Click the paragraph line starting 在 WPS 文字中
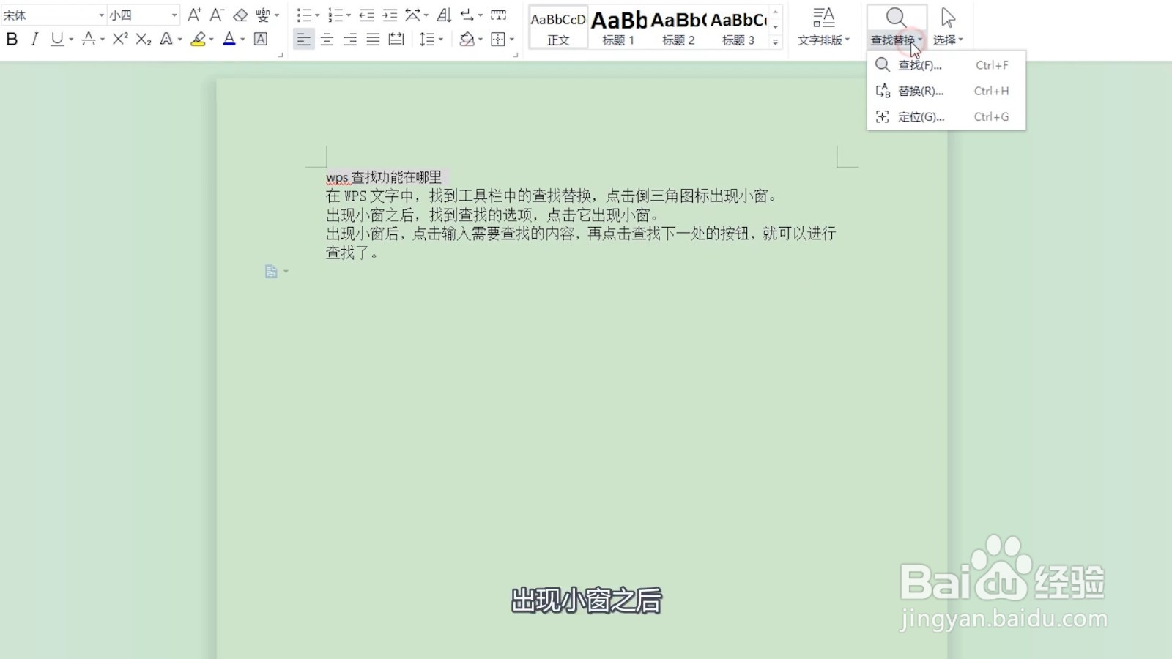Image resolution: width=1172 pixels, height=659 pixels. (x=552, y=196)
